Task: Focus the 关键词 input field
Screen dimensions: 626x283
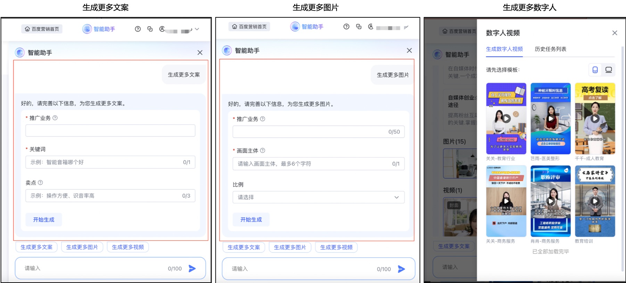Action: (106, 162)
